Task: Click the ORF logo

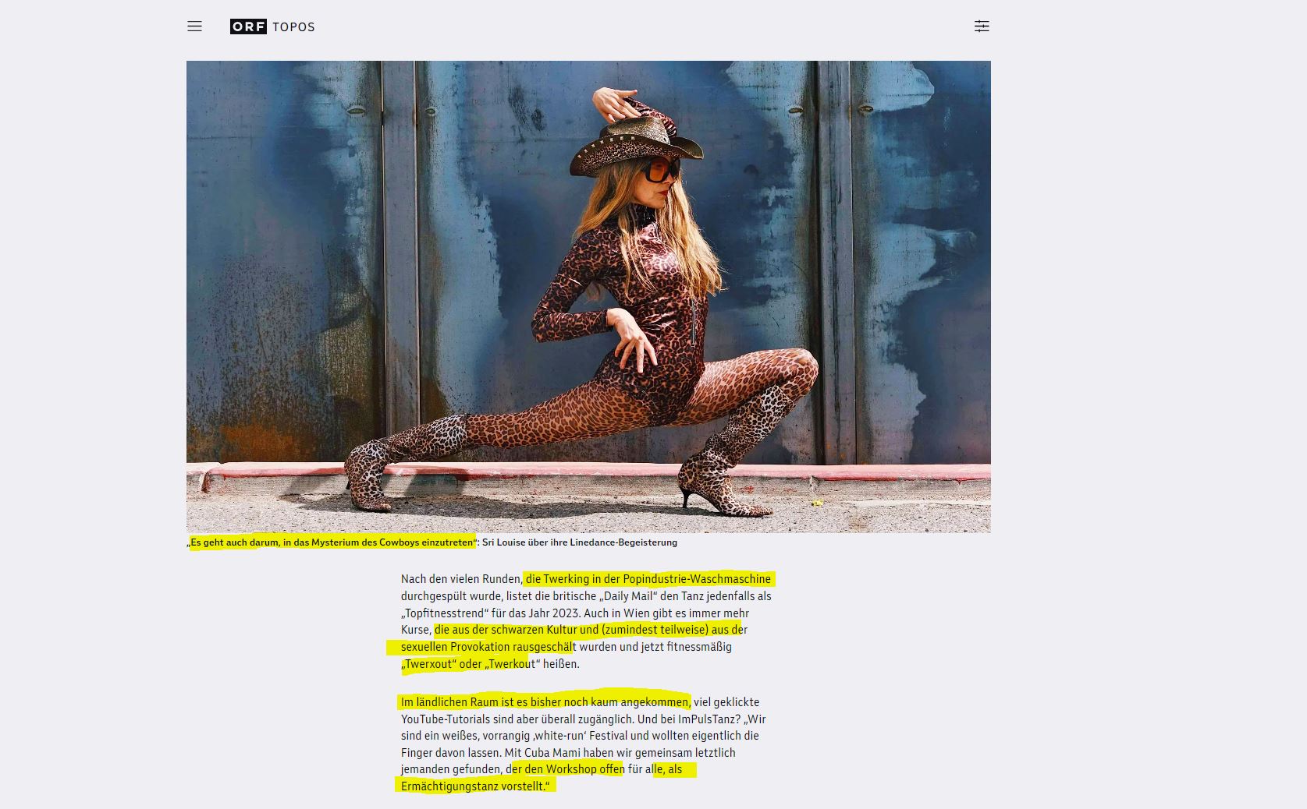Action: pyautogui.click(x=248, y=26)
